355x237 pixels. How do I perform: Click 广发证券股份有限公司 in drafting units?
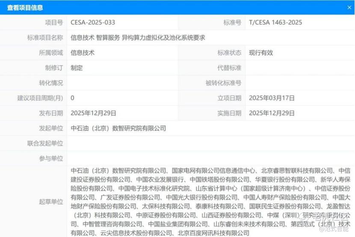[130, 197]
